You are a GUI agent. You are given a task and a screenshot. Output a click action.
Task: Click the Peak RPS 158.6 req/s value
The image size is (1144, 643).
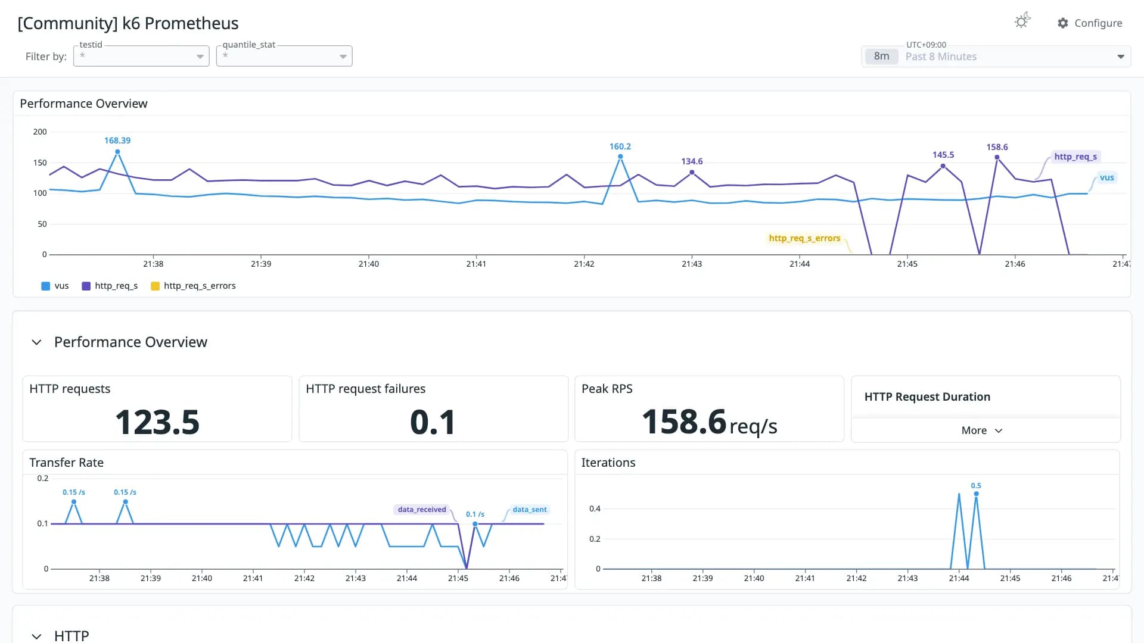(709, 422)
